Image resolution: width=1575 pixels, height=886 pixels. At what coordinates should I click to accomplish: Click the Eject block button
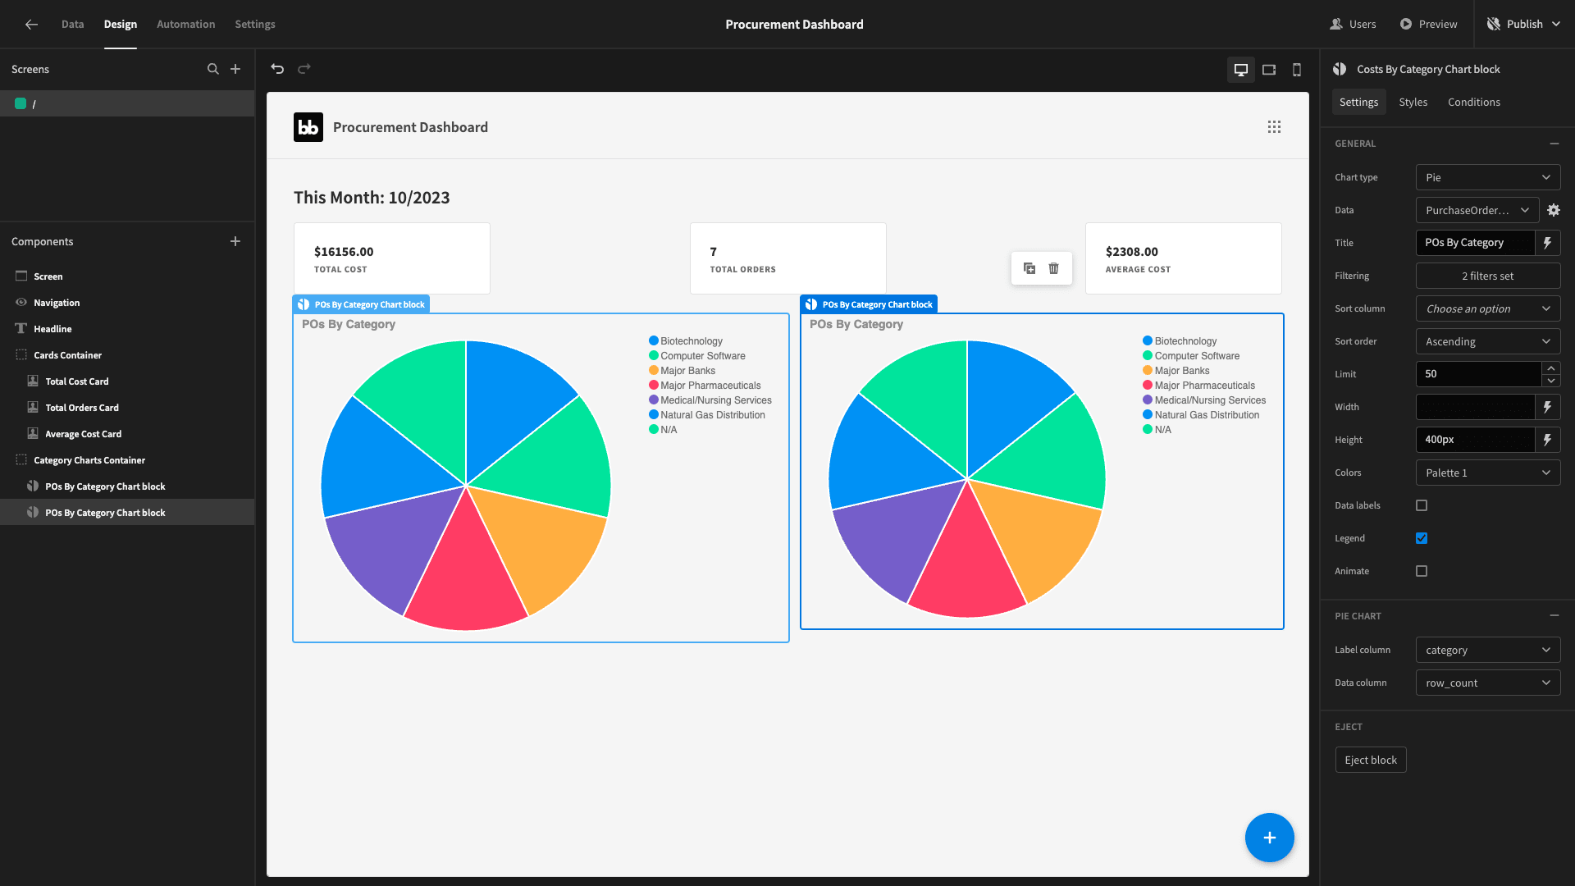1371,760
